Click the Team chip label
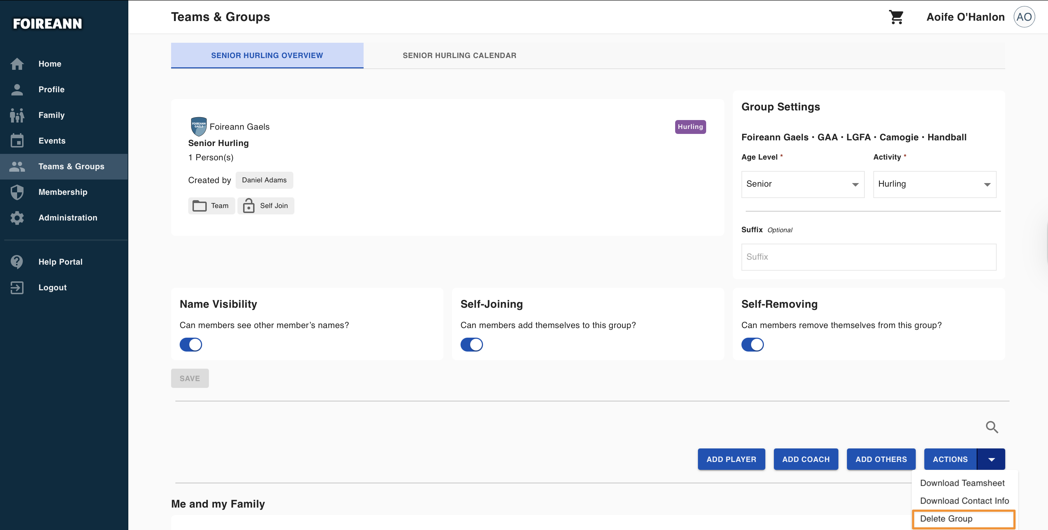The height and width of the screenshot is (530, 1048). 220,206
